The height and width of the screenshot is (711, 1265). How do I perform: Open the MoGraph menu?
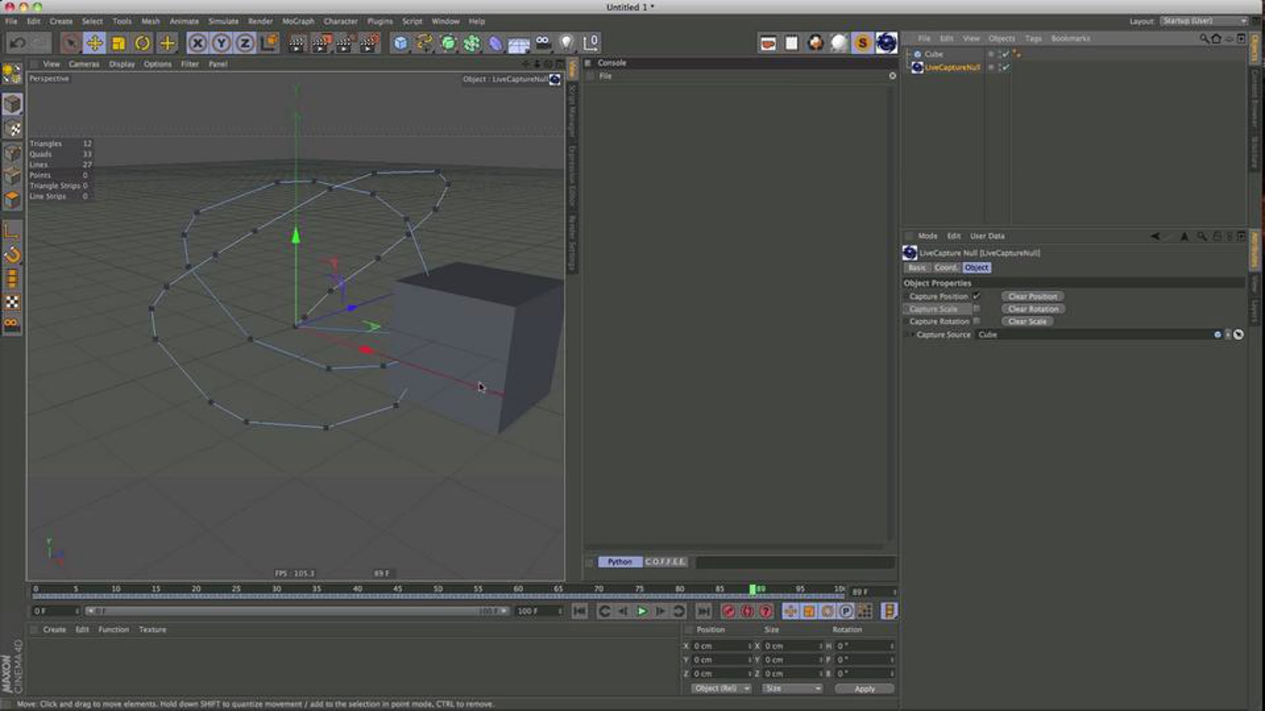pyautogui.click(x=298, y=21)
